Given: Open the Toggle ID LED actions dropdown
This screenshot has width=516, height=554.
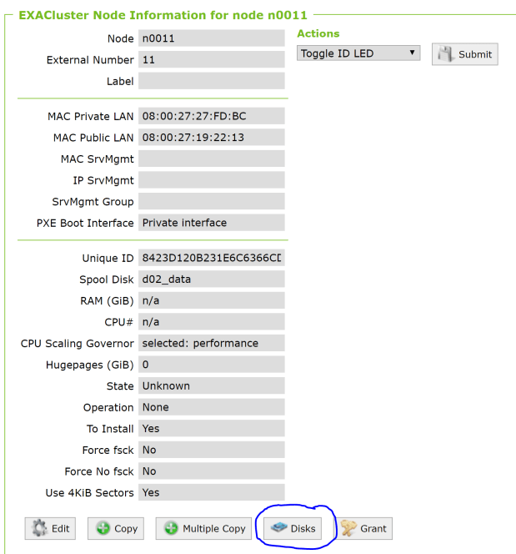Looking at the screenshot, I should tap(358, 53).
